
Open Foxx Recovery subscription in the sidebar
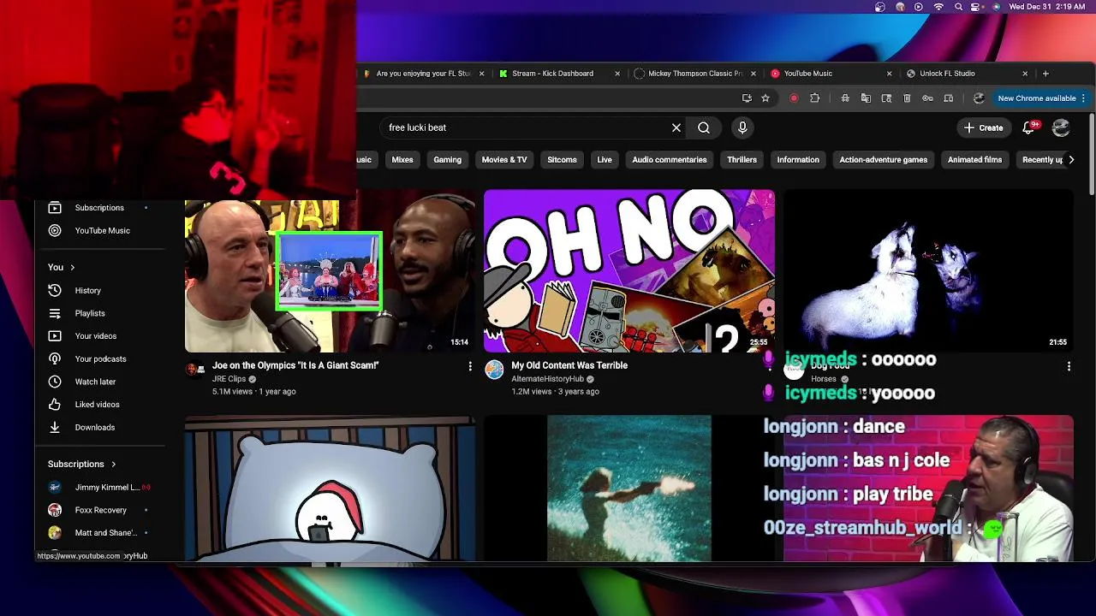(99, 510)
